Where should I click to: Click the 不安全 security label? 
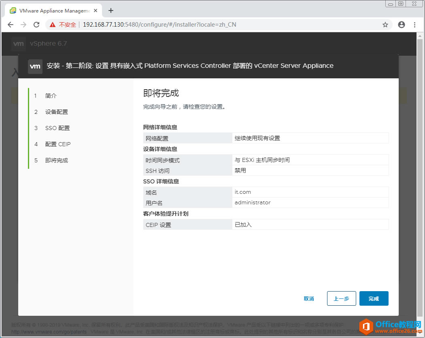point(68,25)
